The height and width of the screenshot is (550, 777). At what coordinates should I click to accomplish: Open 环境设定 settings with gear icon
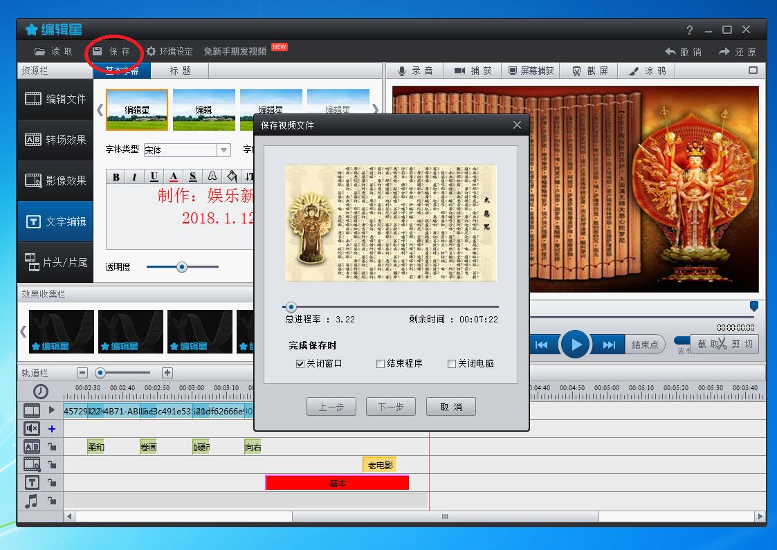coord(170,51)
